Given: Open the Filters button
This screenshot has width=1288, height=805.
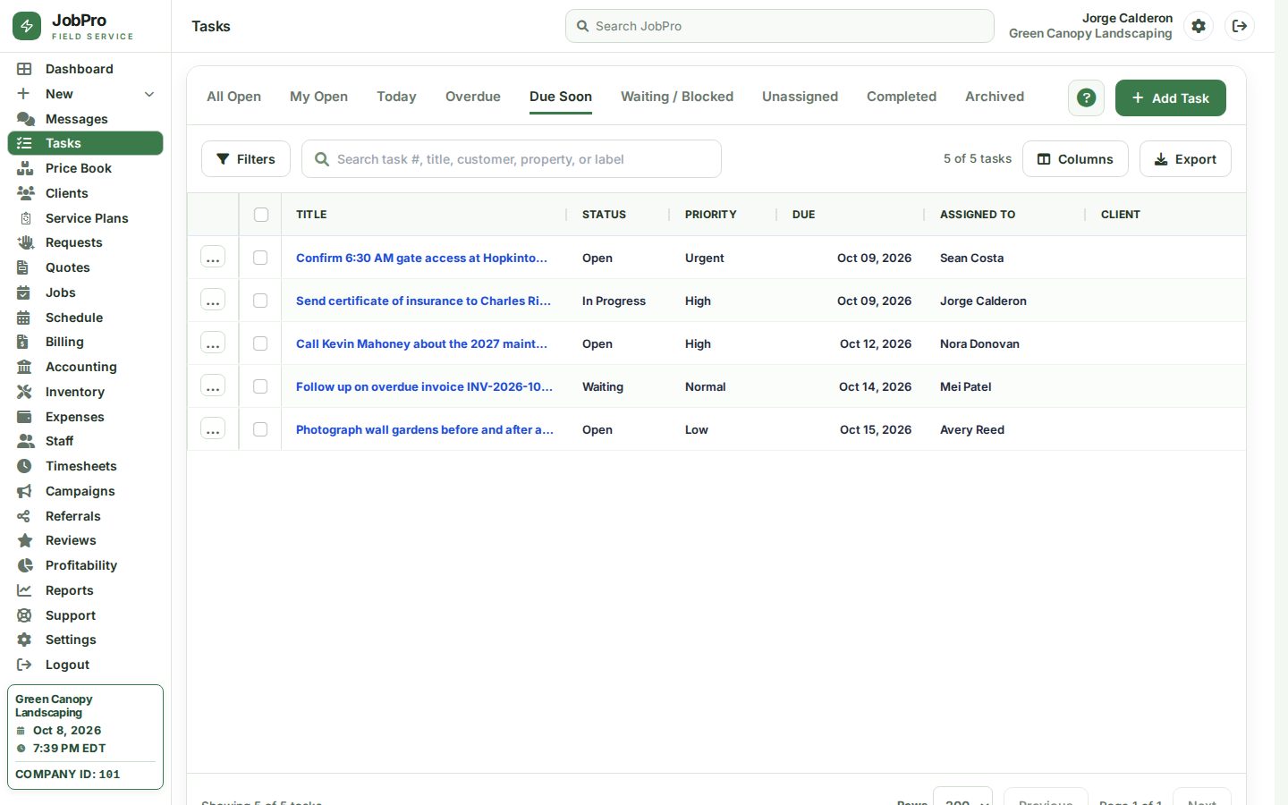Looking at the screenshot, I should [x=246, y=159].
